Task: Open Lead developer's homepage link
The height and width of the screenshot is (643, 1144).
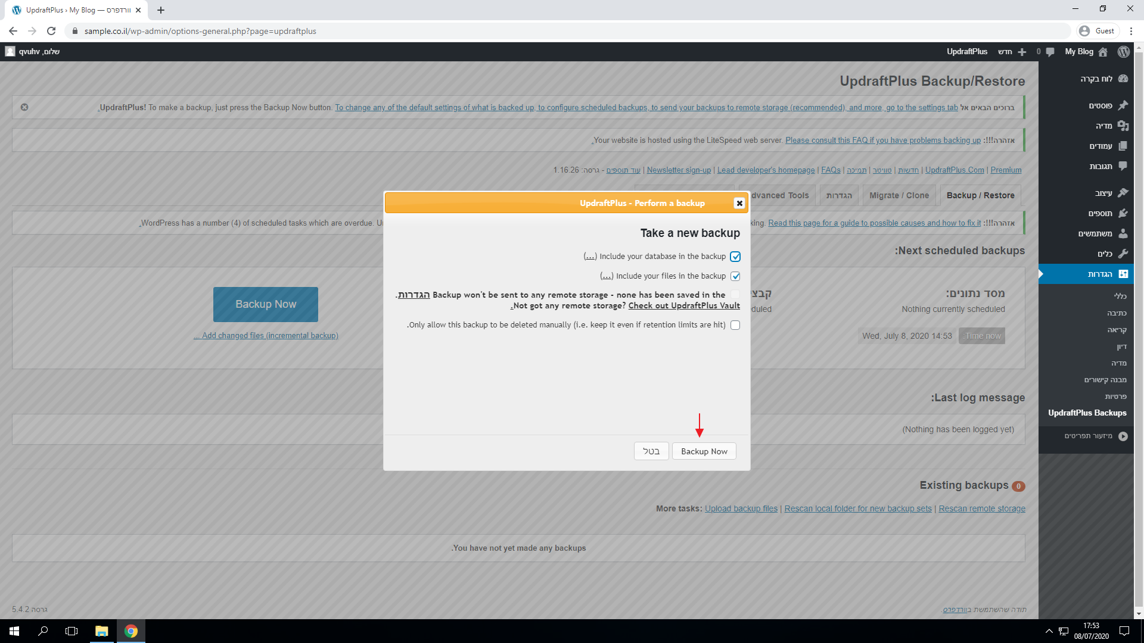Action: pos(766,170)
